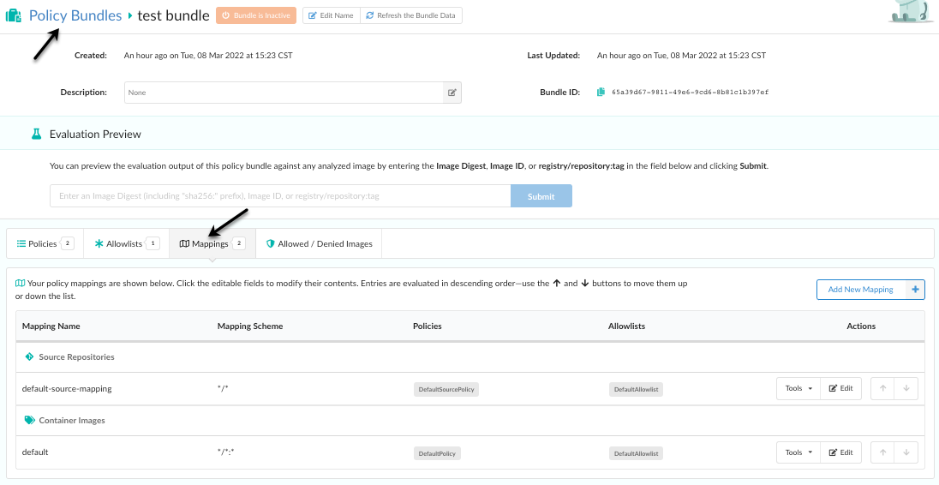Move the default container mapping down

tap(906, 452)
